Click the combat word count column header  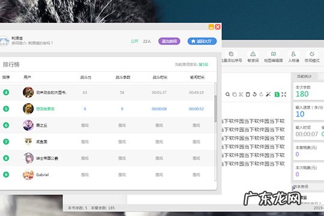(123, 77)
